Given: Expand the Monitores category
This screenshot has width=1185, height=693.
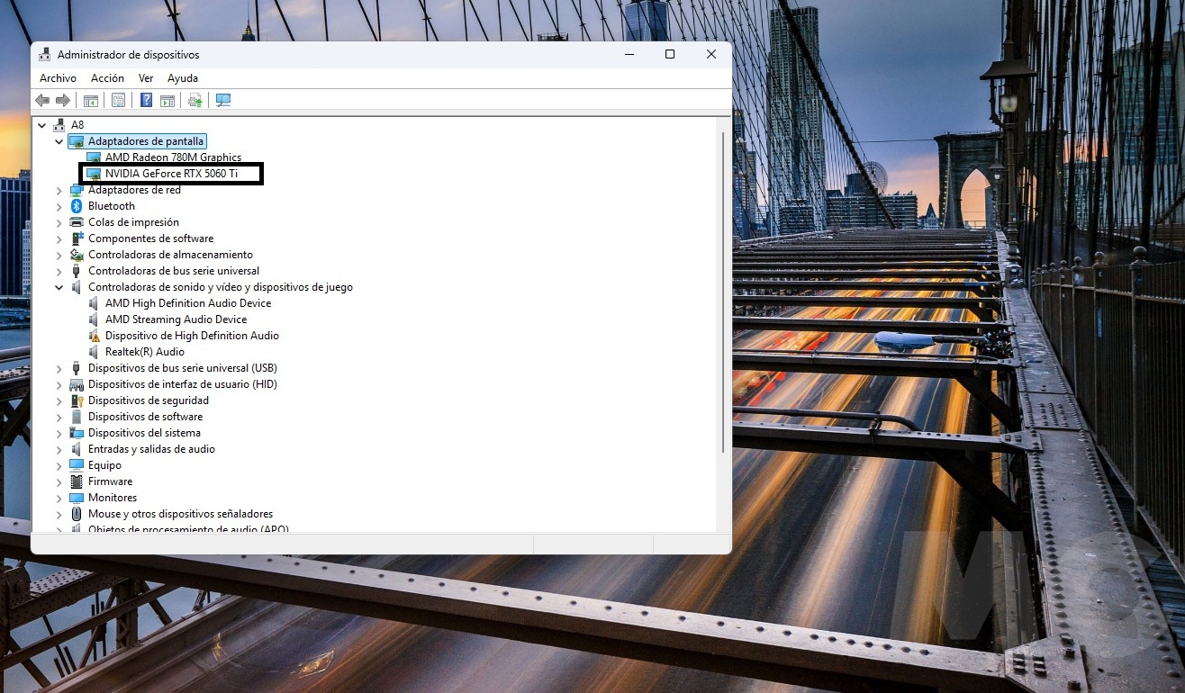Looking at the screenshot, I should click(59, 498).
